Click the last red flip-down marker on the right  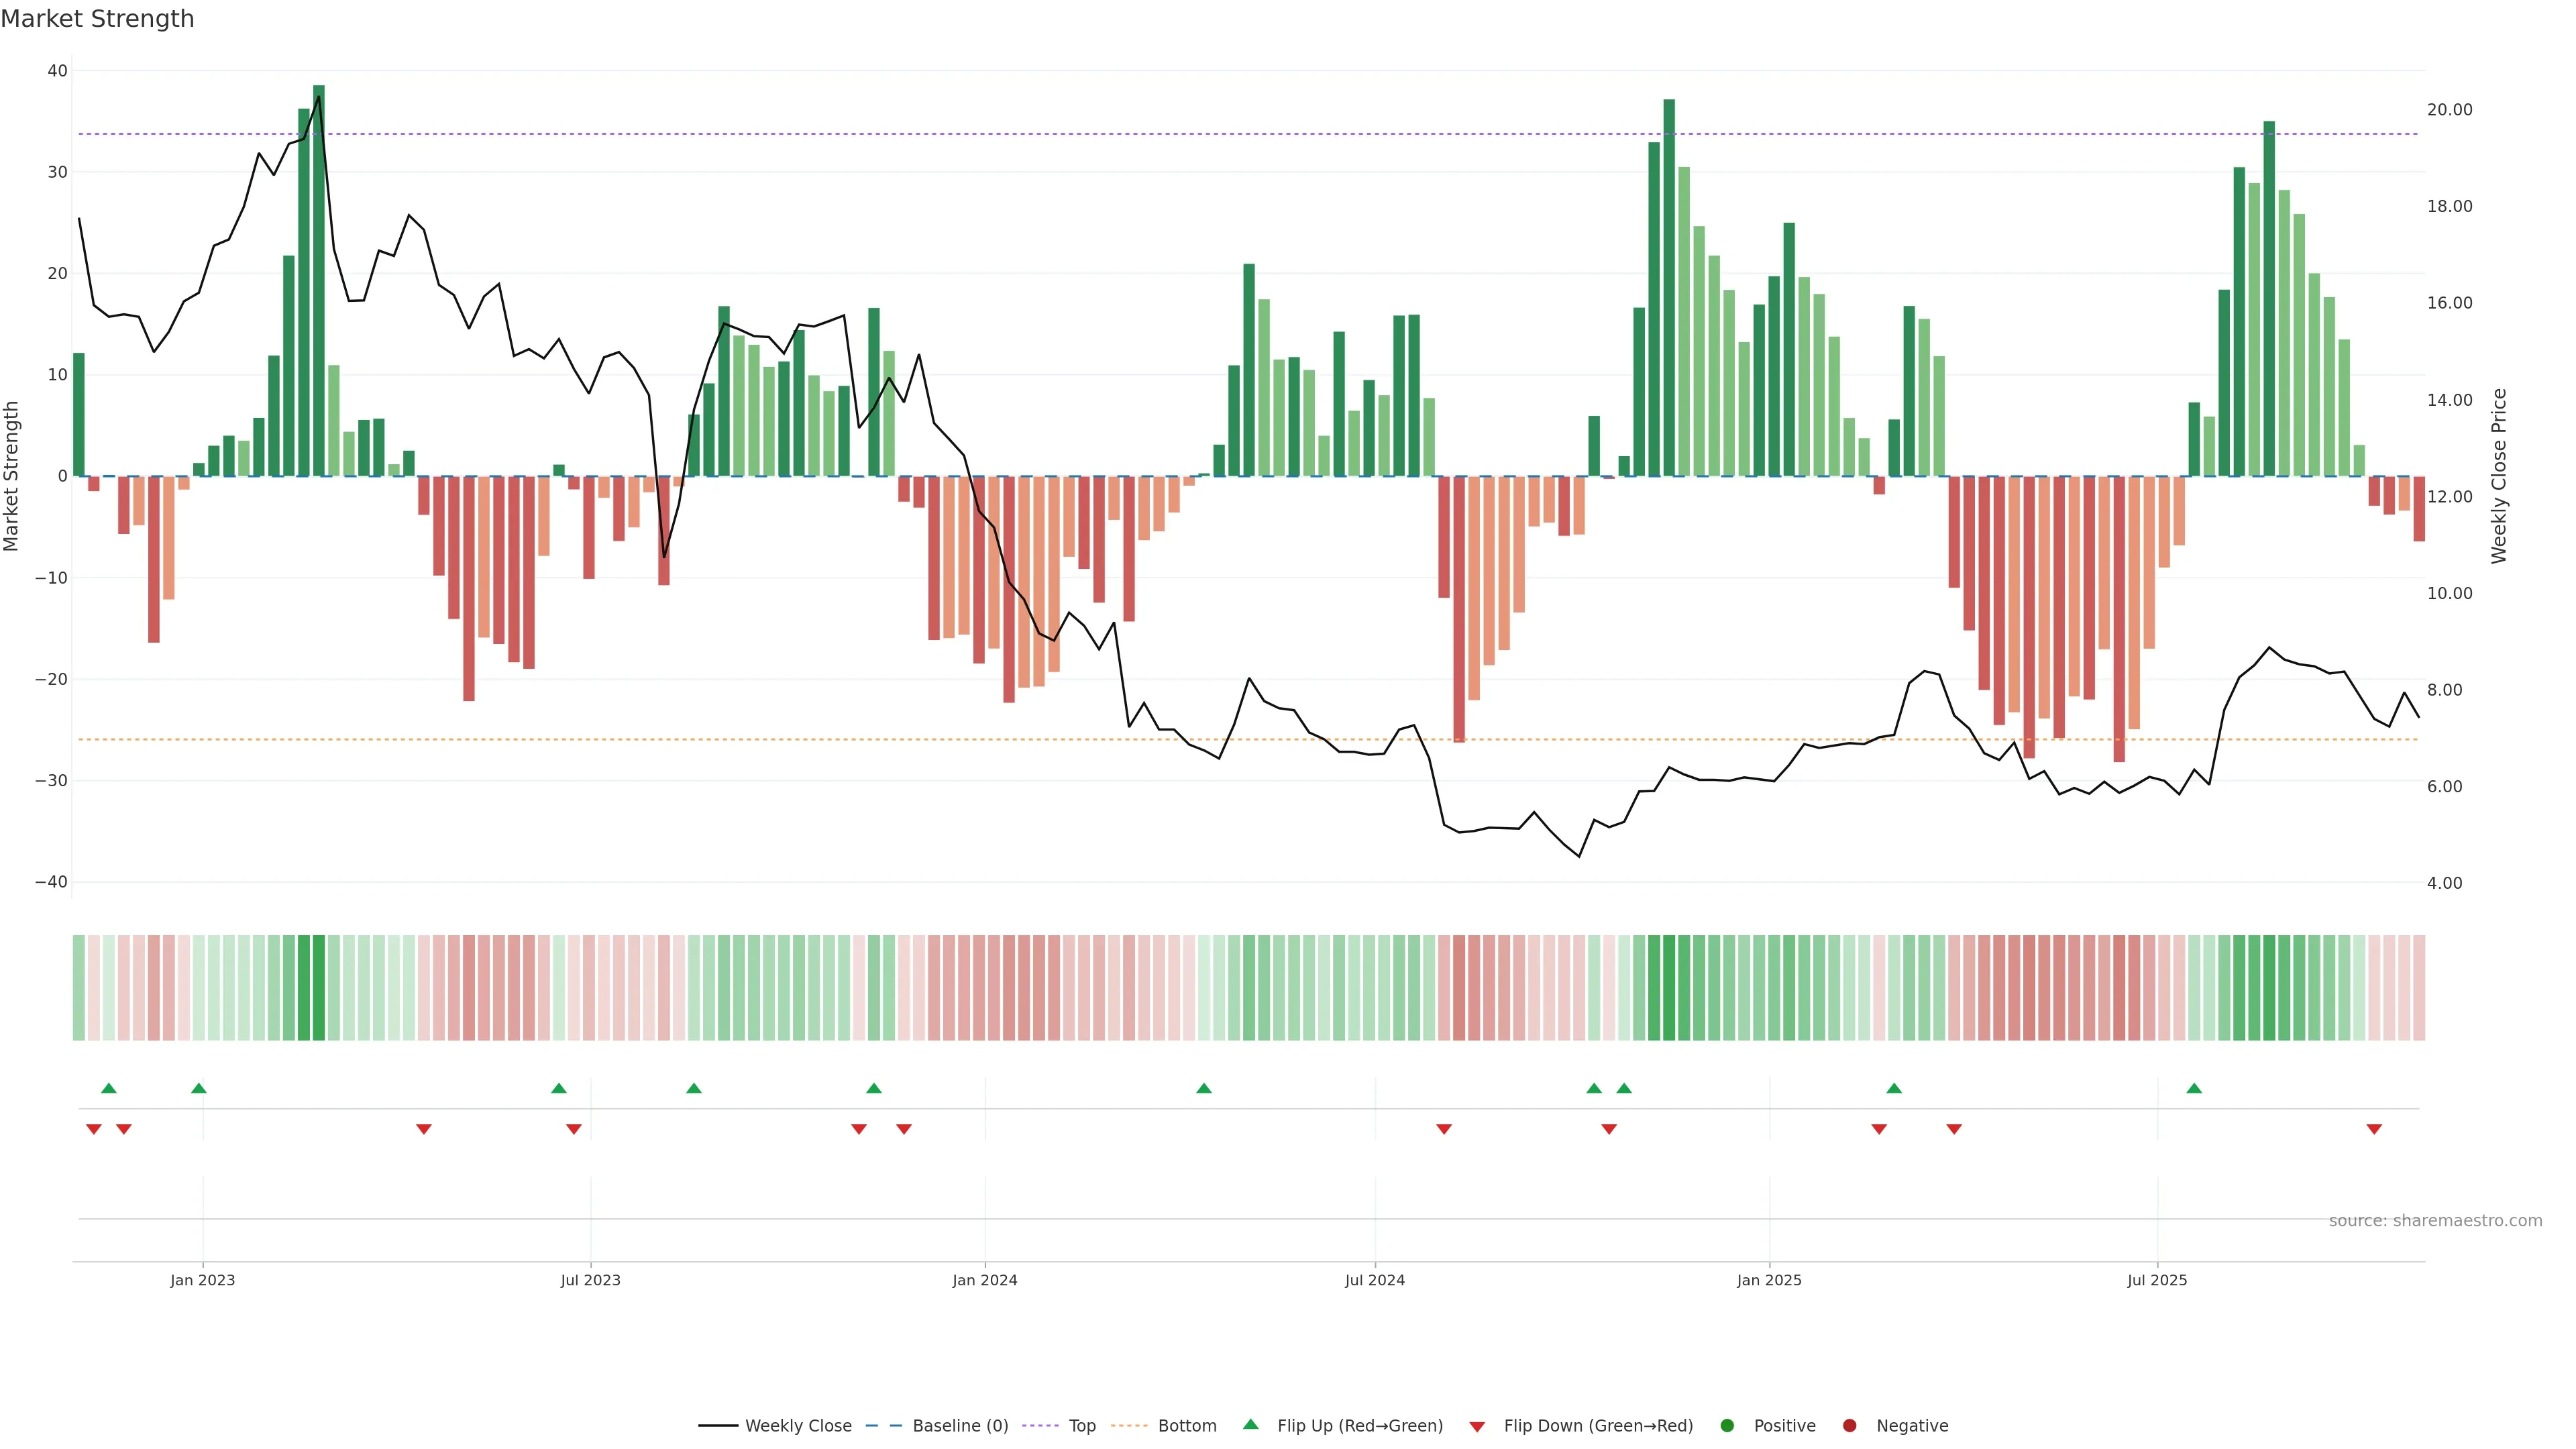tap(2374, 1129)
